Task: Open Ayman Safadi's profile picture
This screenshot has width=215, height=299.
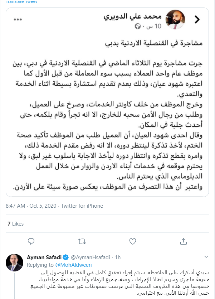Action: coord(15,263)
